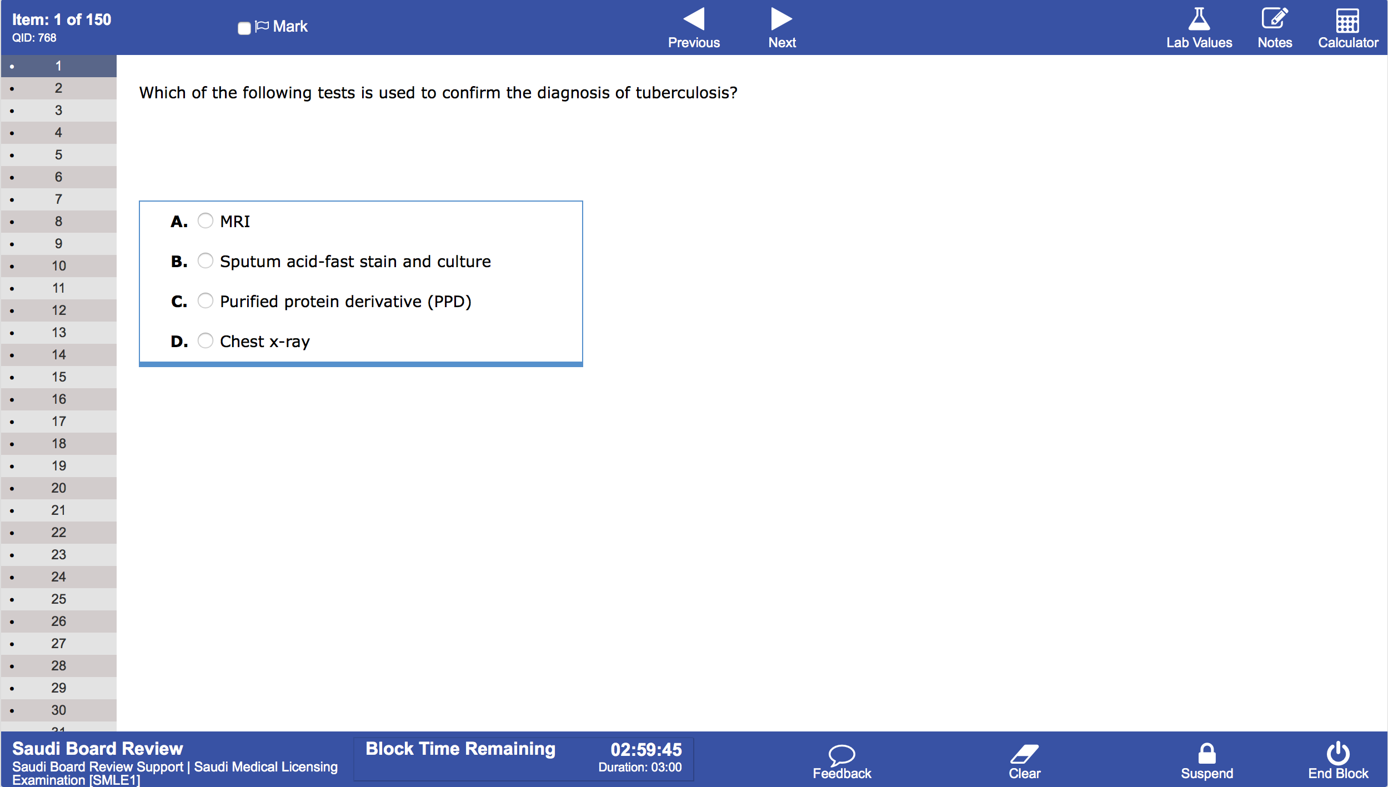Click the 'Item: 1 of 150' label

(x=62, y=19)
